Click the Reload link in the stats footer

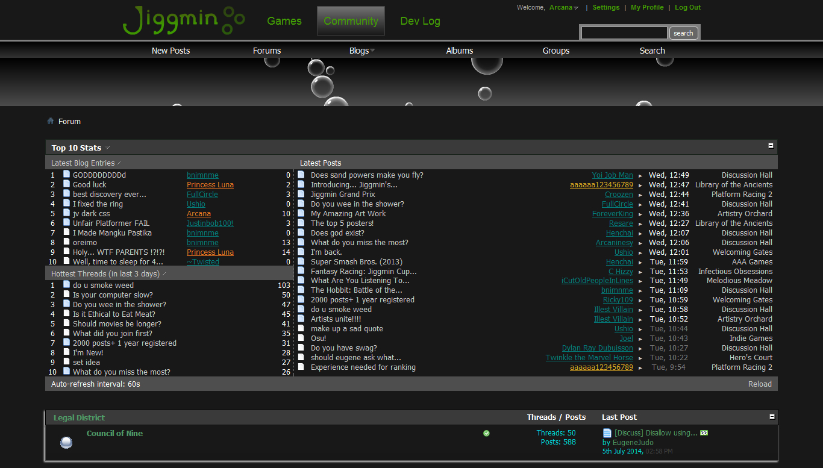(x=759, y=384)
